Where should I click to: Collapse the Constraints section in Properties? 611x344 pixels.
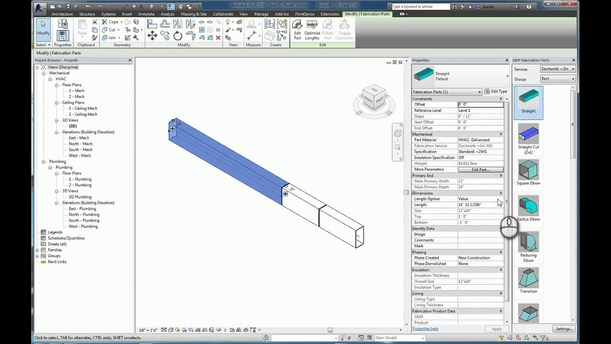[501, 99]
